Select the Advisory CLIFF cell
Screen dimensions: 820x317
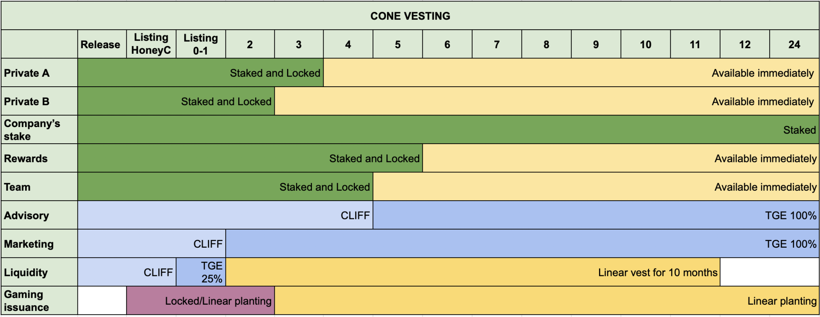click(225, 215)
